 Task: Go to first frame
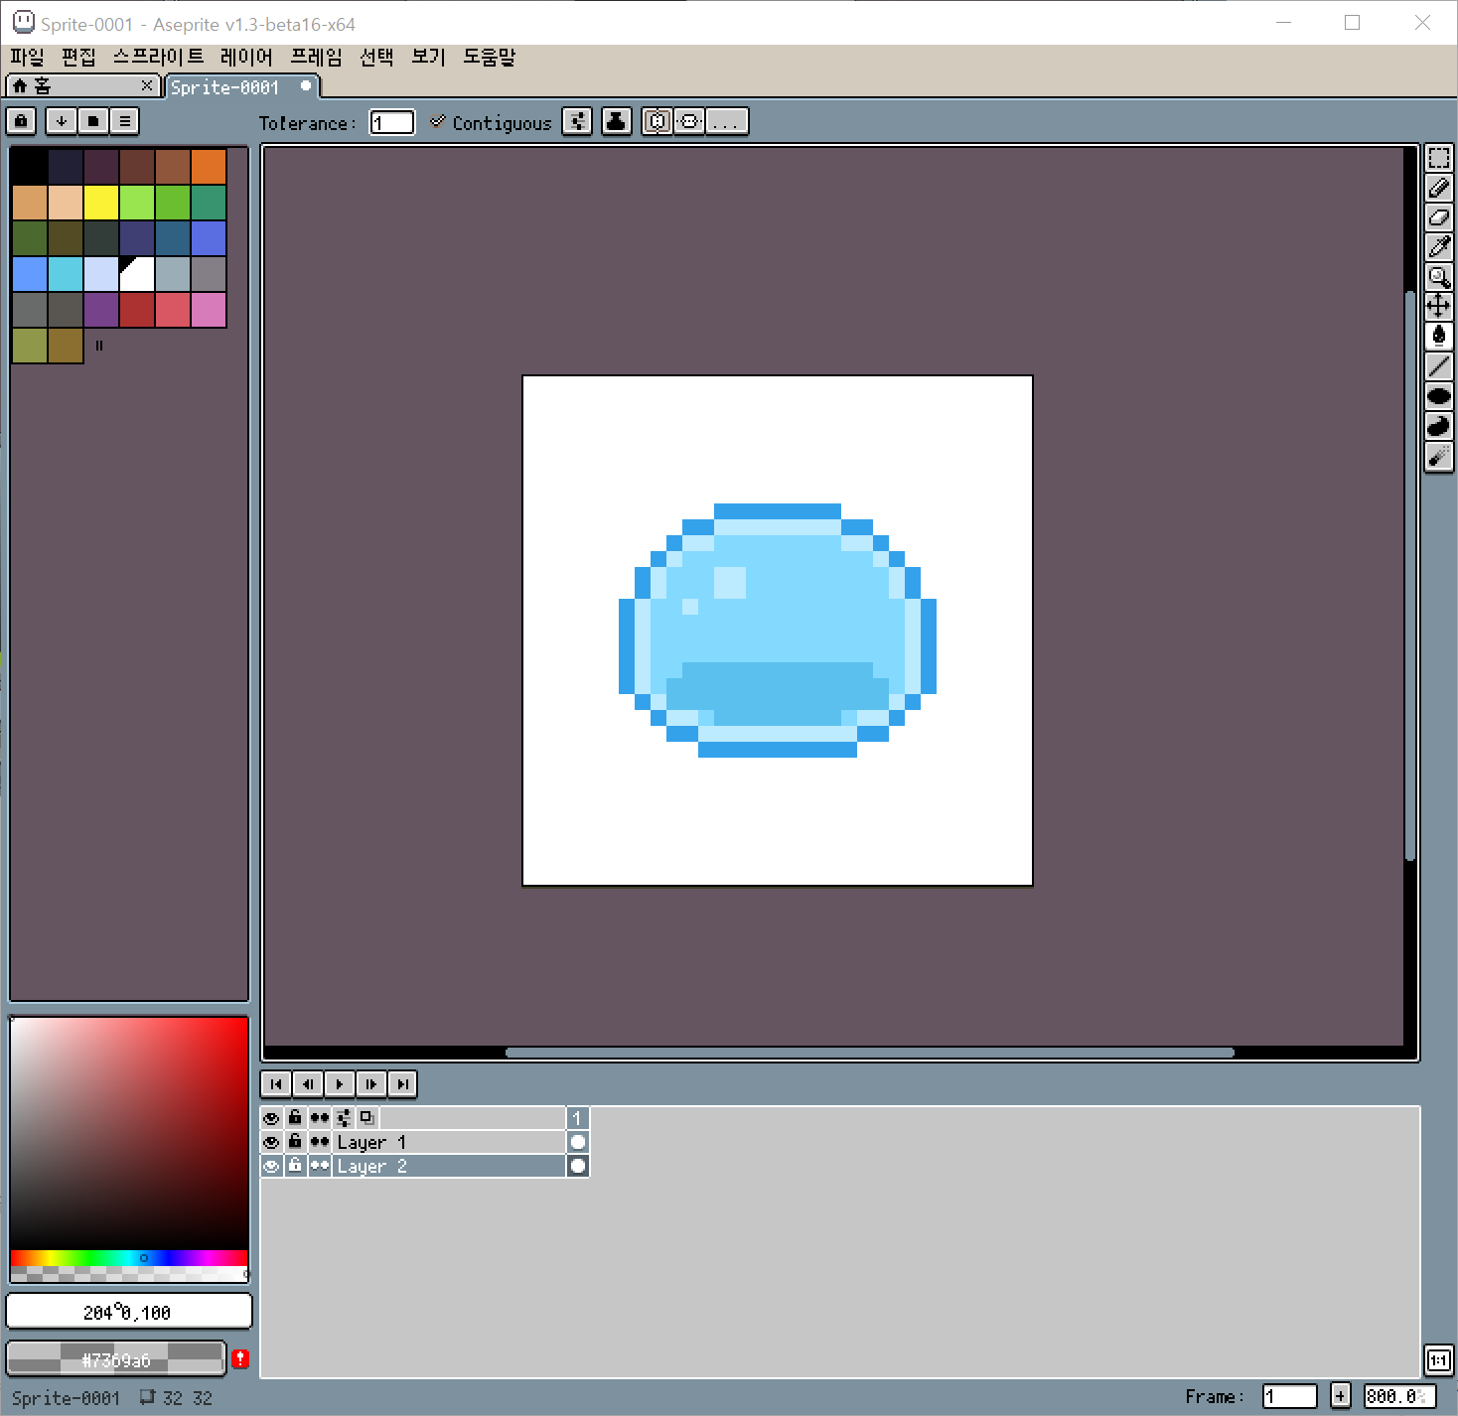click(x=276, y=1083)
